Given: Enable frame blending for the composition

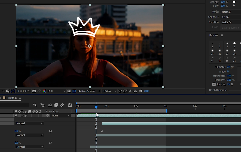Looking at the screenshot, I should 56,105.
